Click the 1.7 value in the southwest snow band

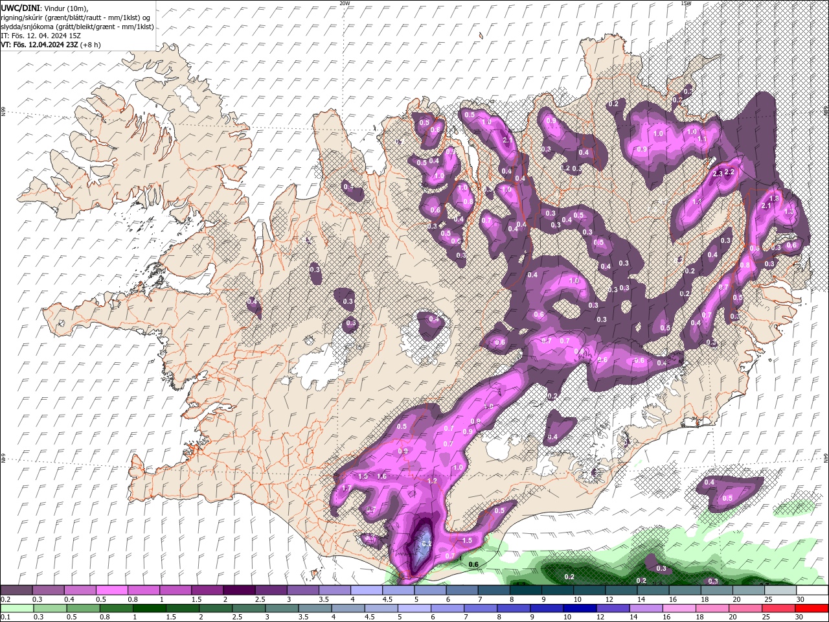(346, 489)
